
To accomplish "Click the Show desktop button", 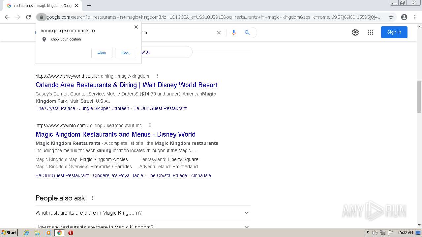I will coord(419,233).
